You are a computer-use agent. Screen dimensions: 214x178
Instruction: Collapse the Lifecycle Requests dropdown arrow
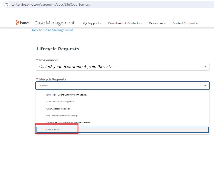(205, 86)
